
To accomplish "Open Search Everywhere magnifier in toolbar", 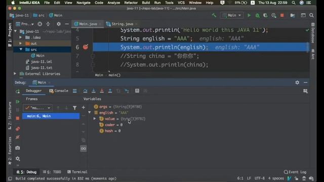I will (311, 15).
